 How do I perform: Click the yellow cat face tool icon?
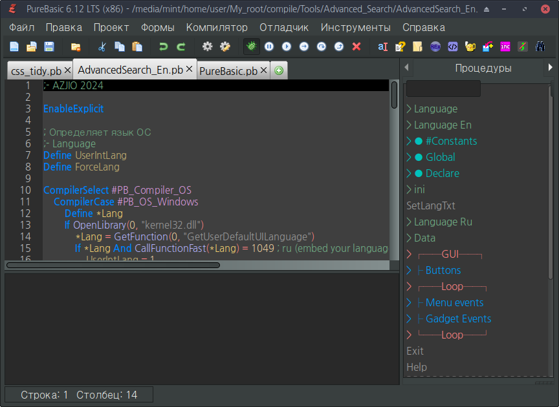coord(470,47)
